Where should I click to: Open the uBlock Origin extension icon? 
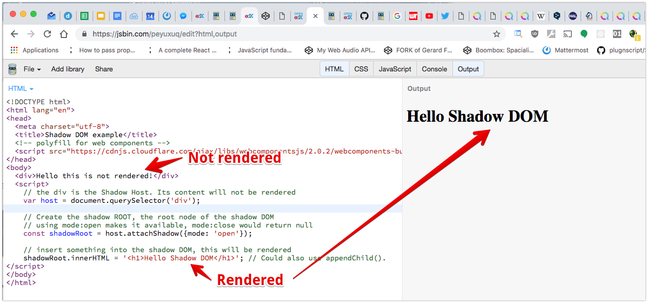click(x=535, y=34)
